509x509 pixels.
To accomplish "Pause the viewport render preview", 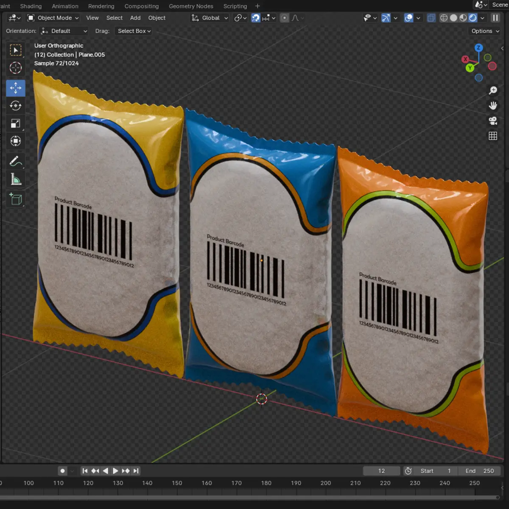I will pos(495,18).
